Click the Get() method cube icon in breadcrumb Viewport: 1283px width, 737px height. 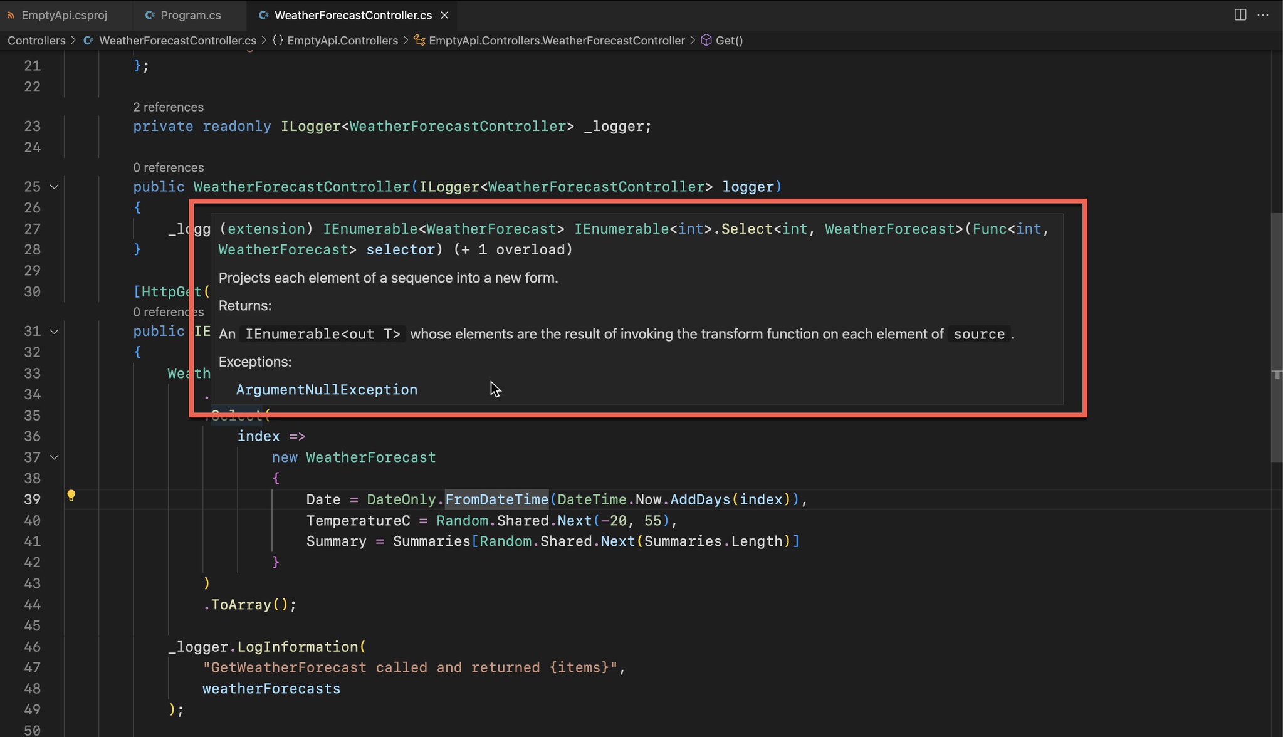click(x=706, y=40)
